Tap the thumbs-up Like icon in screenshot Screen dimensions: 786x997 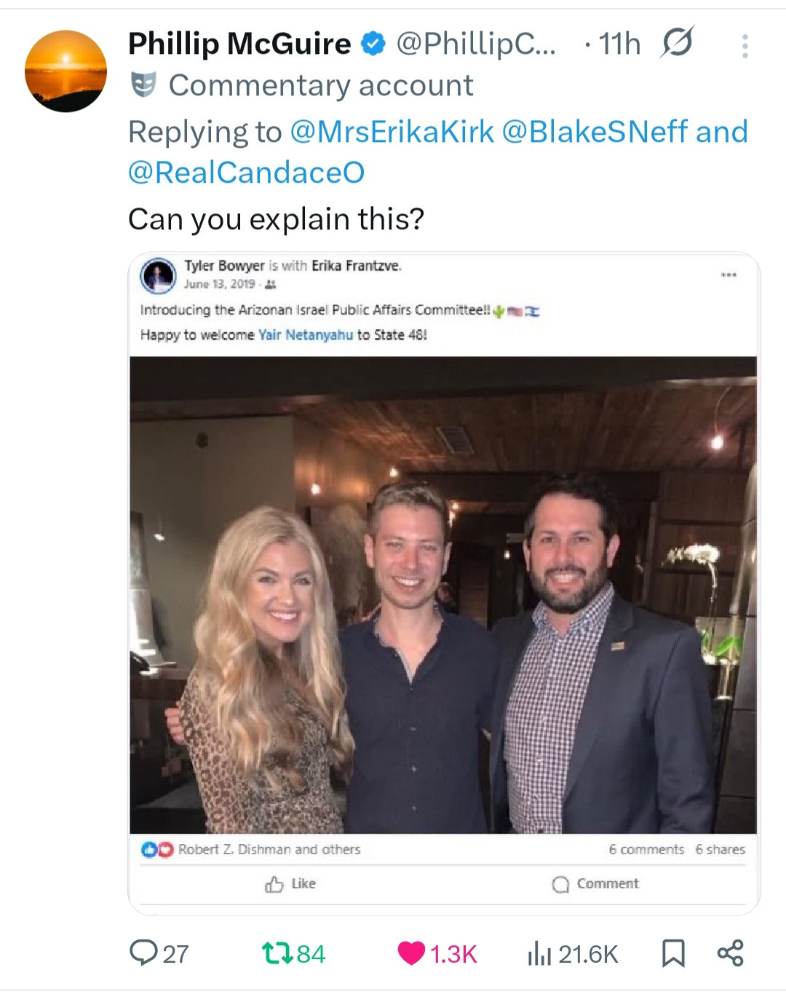point(274,884)
